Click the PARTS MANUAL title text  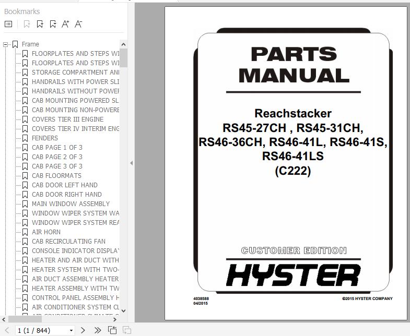click(294, 65)
